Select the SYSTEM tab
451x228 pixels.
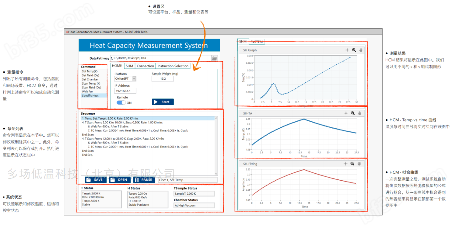[257, 42]
